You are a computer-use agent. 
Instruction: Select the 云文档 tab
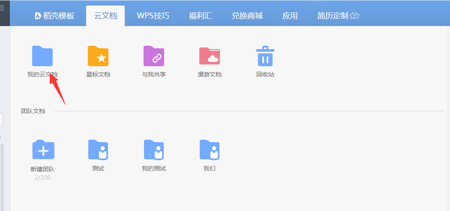coord(105,16)
